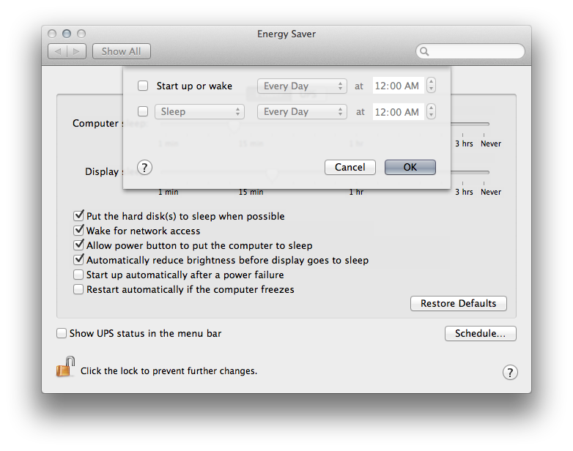Check Show UPS status in menu bar

[x=62, y=333]
